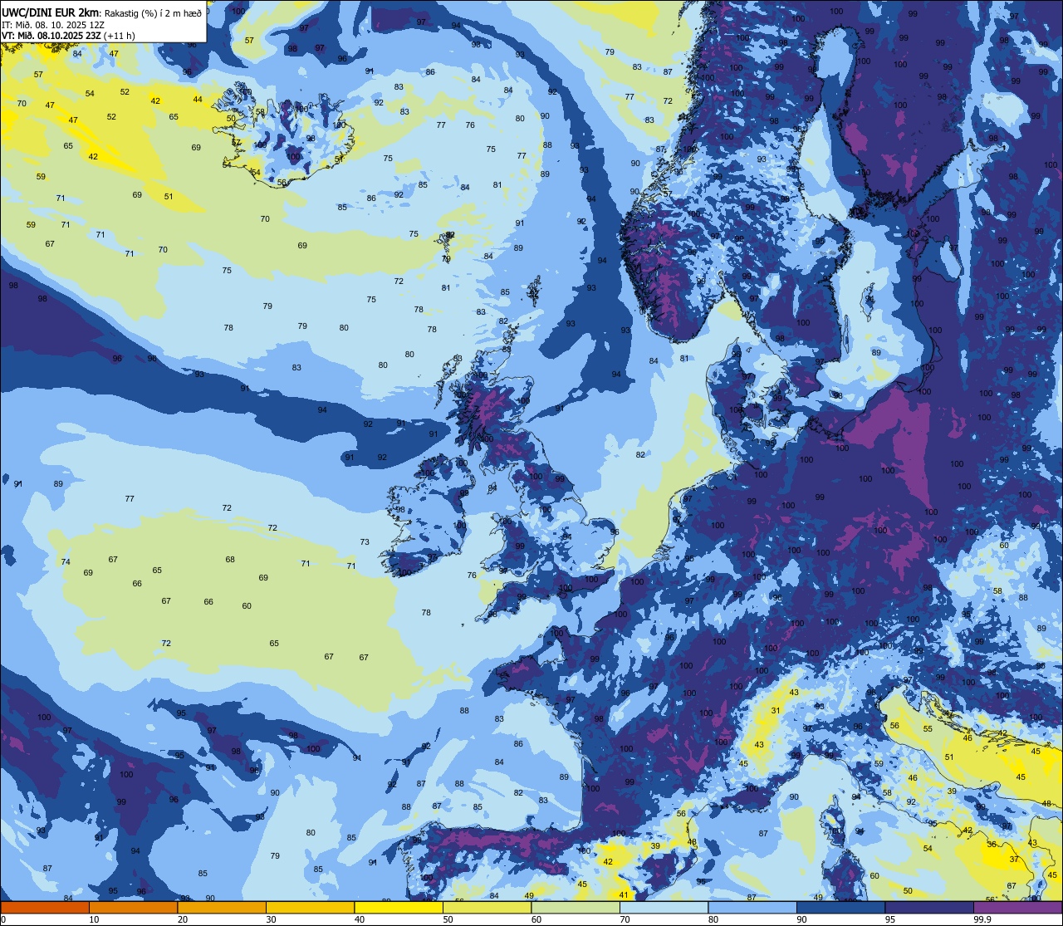
Task: Click the 60–70 light green legend swatch
Action: point(576,907)
